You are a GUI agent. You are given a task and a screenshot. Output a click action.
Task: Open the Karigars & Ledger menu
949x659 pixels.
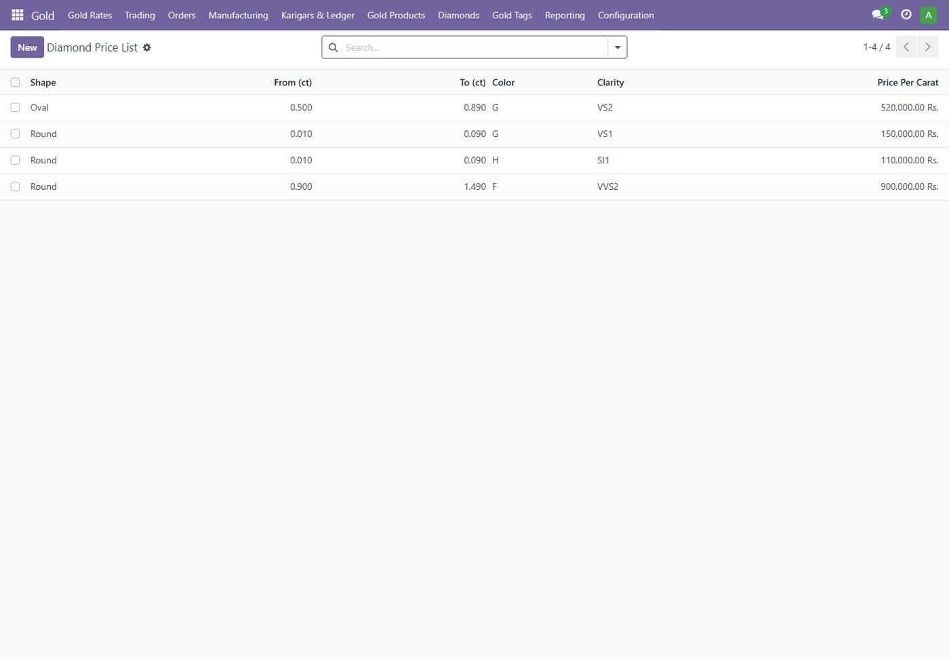coord(318,15)
